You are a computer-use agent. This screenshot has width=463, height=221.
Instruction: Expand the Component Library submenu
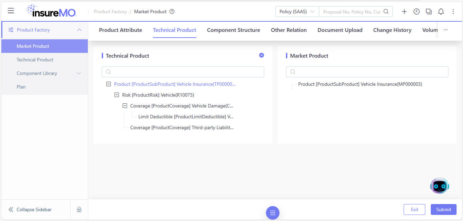79,73
